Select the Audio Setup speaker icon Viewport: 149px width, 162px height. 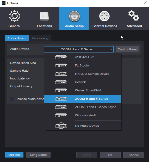click(x=74, y=16)
